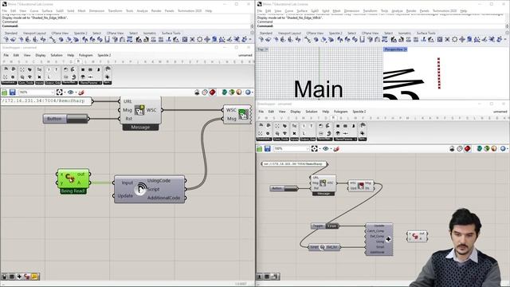
Task: Click ws:// URL panel in right Grasshopper canvas
Action: pos(294,164)
